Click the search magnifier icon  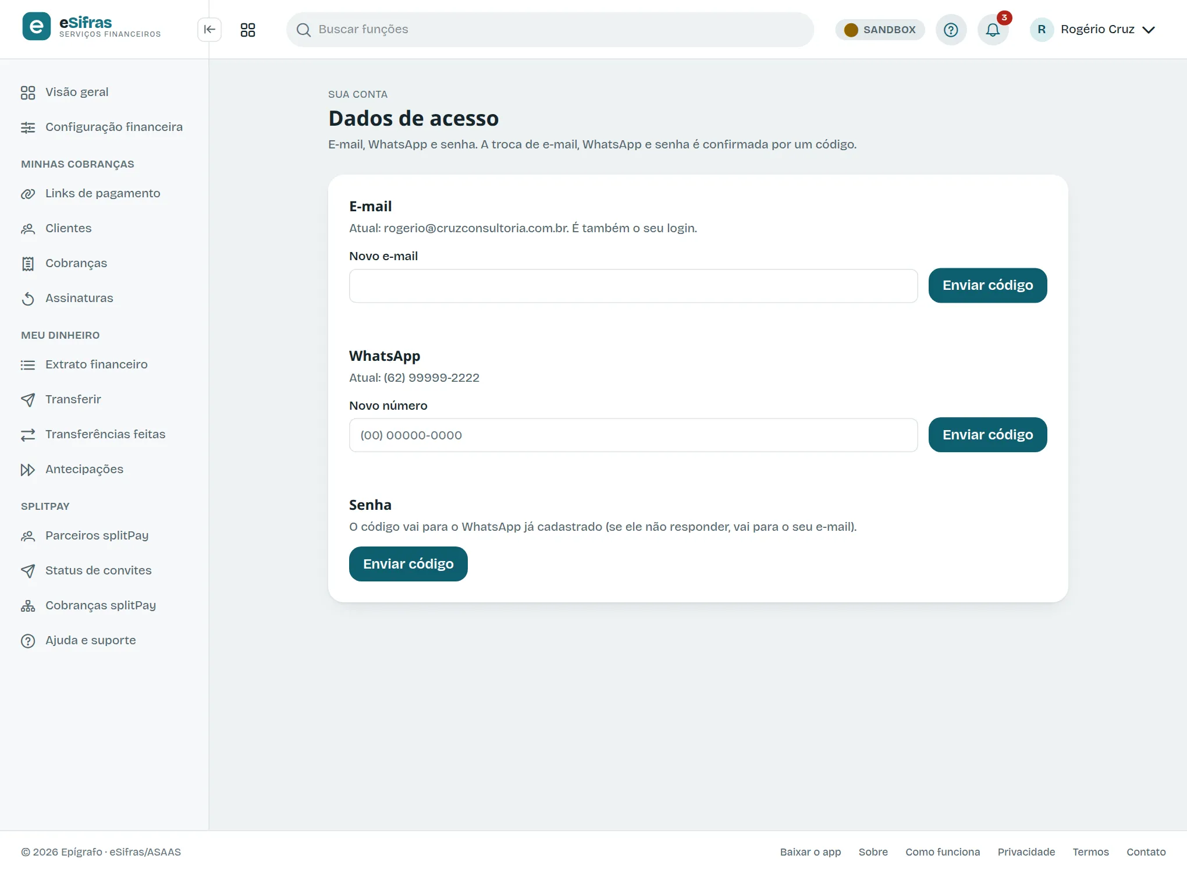(303, 30)
